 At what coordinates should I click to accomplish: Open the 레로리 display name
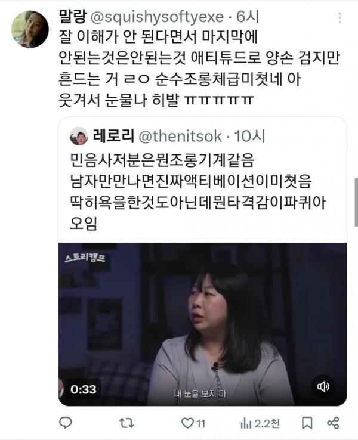113,136
